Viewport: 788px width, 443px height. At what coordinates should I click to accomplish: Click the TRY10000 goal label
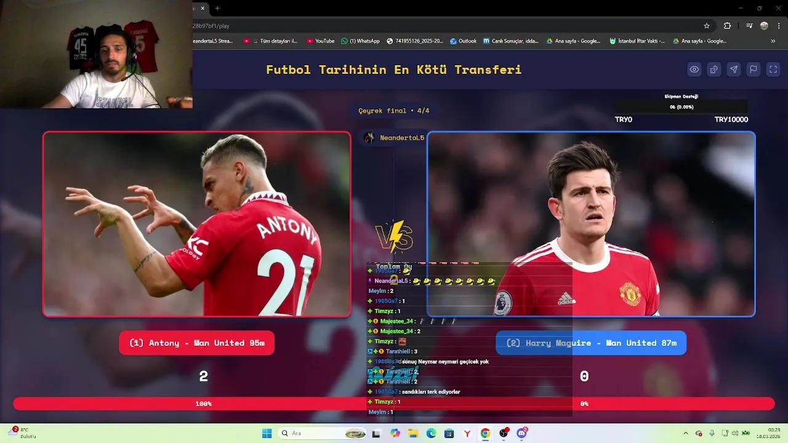pos(731,119)
